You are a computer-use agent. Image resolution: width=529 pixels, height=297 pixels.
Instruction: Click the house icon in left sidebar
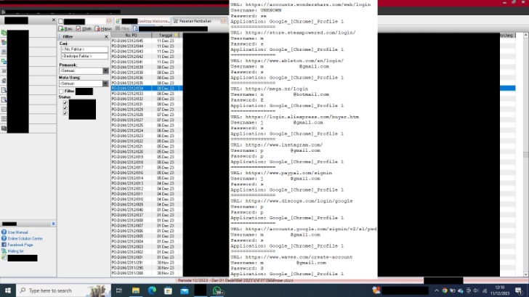click(x=4, y=81)
